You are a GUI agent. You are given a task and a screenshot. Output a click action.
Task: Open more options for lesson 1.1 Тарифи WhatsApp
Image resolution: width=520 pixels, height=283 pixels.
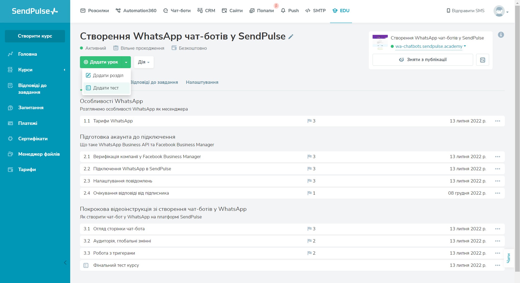(x=498, y=121)
